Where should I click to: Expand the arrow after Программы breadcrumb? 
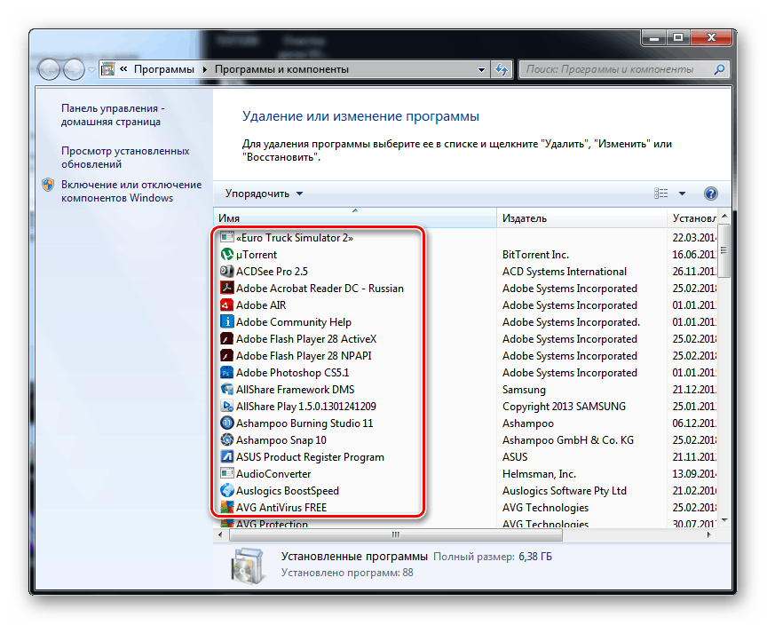(205, 69)
